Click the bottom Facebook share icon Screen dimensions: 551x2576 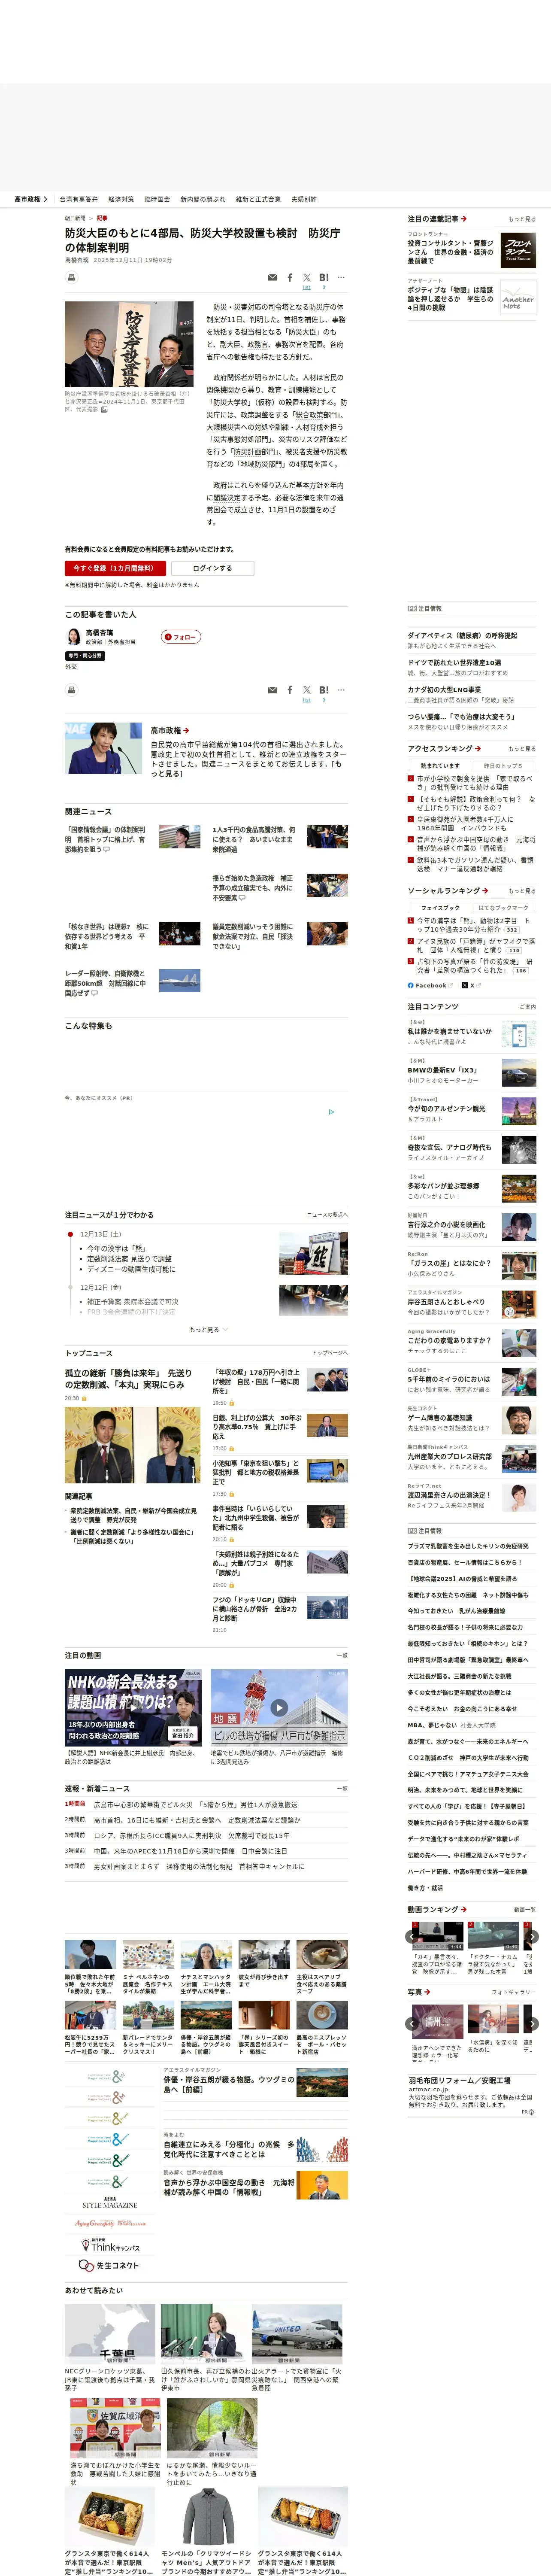(290, 690)
